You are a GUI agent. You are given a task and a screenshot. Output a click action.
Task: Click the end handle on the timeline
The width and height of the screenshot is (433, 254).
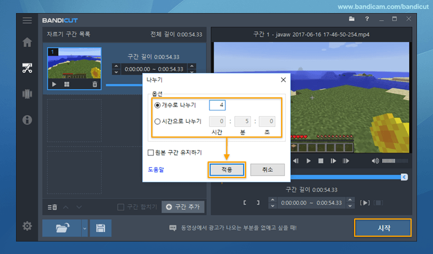point(404,177)
